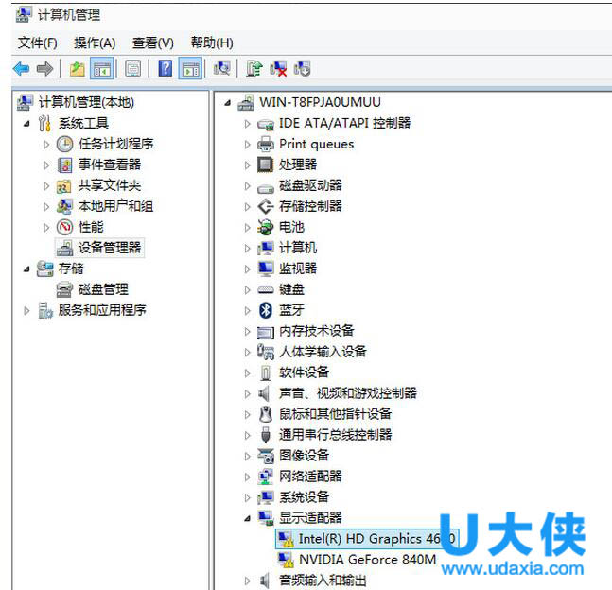Open the 文件(F) menu

point(38,43)
